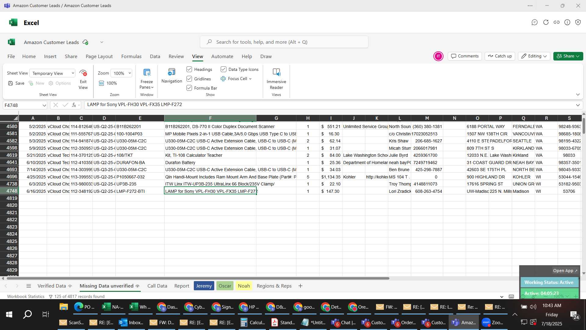Open File Explorer from taskbar
The width and height of the screenshot is (586, 330).
[63, 307]
